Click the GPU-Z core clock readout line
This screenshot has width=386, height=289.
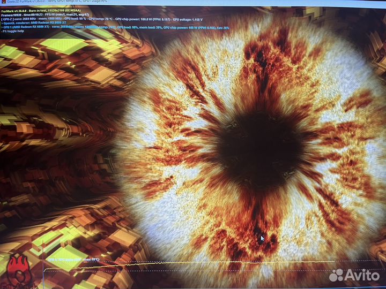[21, 20]
